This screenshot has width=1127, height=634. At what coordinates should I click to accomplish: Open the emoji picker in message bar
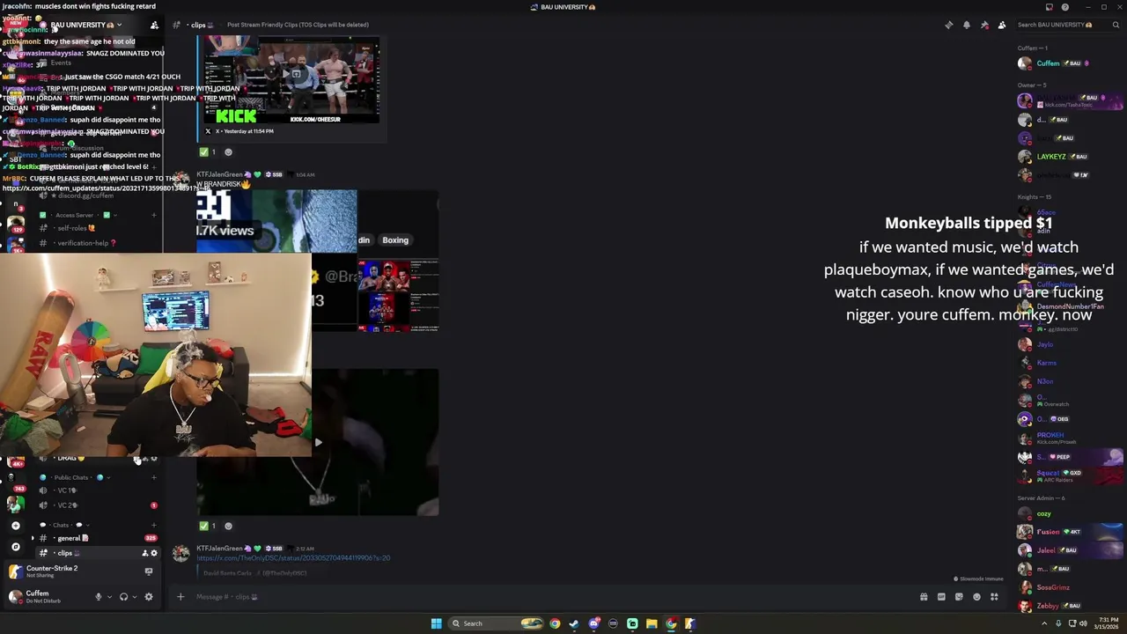976,597
